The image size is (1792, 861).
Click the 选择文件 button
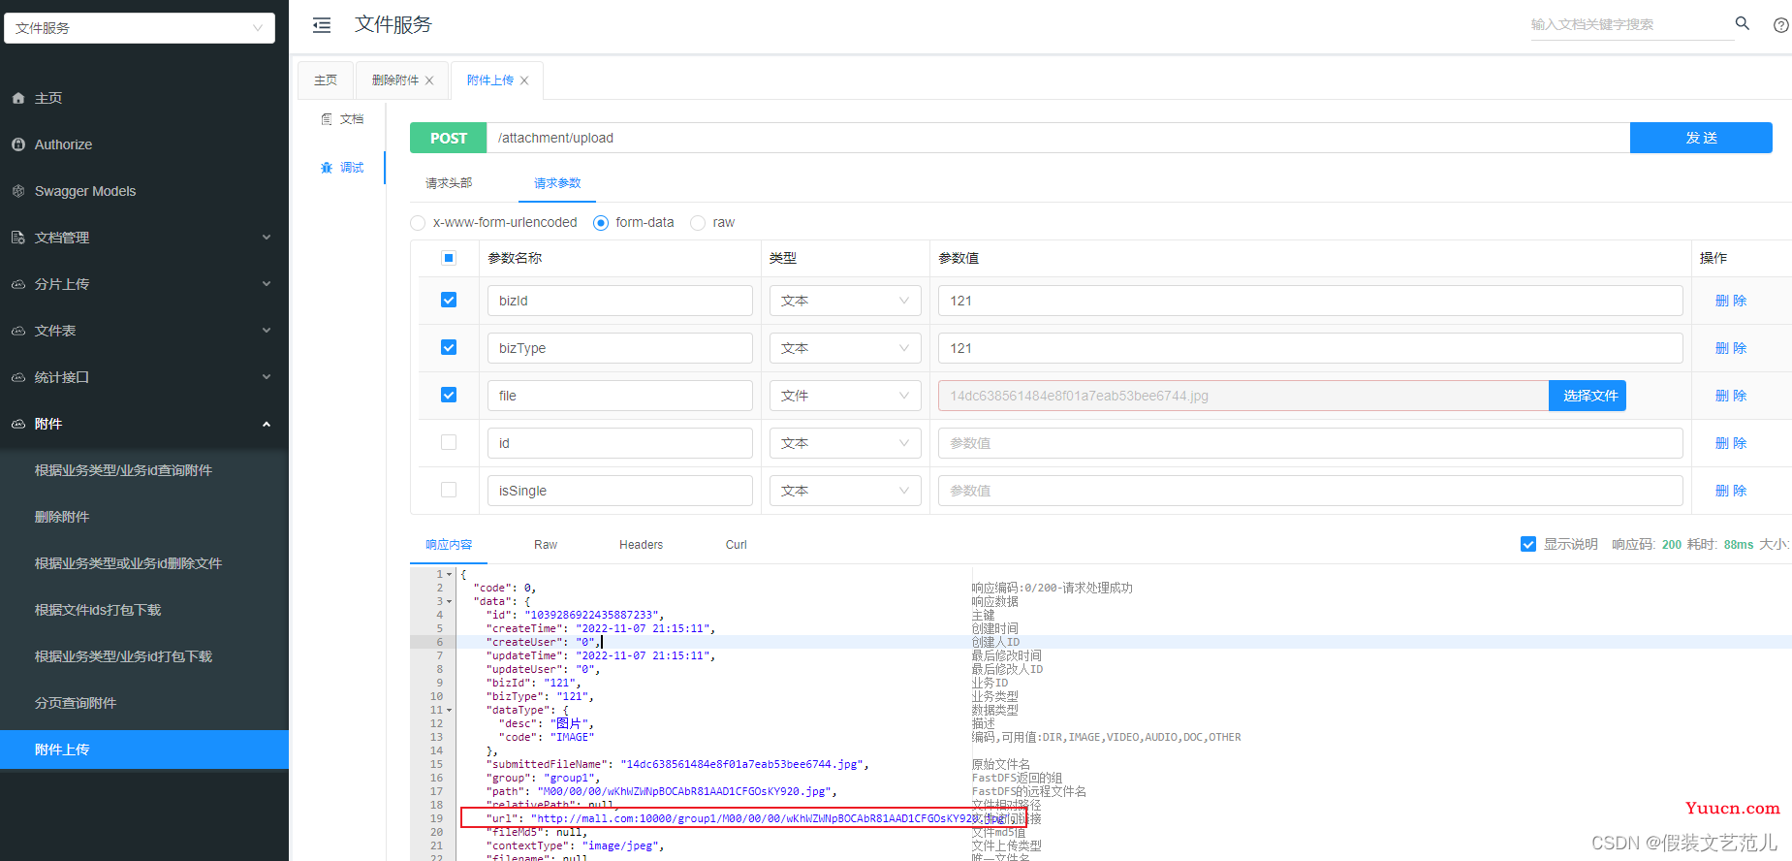(x=1588, y=396)
